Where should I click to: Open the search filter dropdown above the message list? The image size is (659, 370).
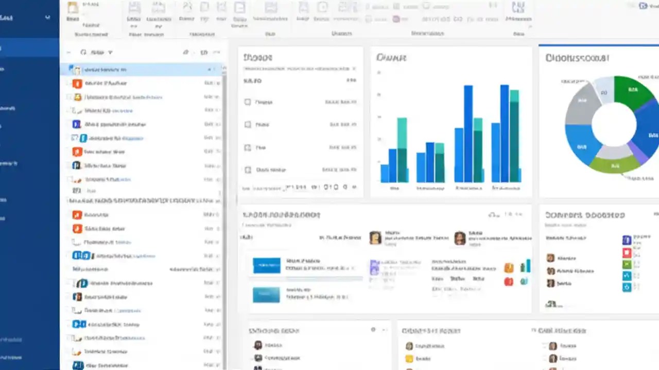(x=110, y=52)
